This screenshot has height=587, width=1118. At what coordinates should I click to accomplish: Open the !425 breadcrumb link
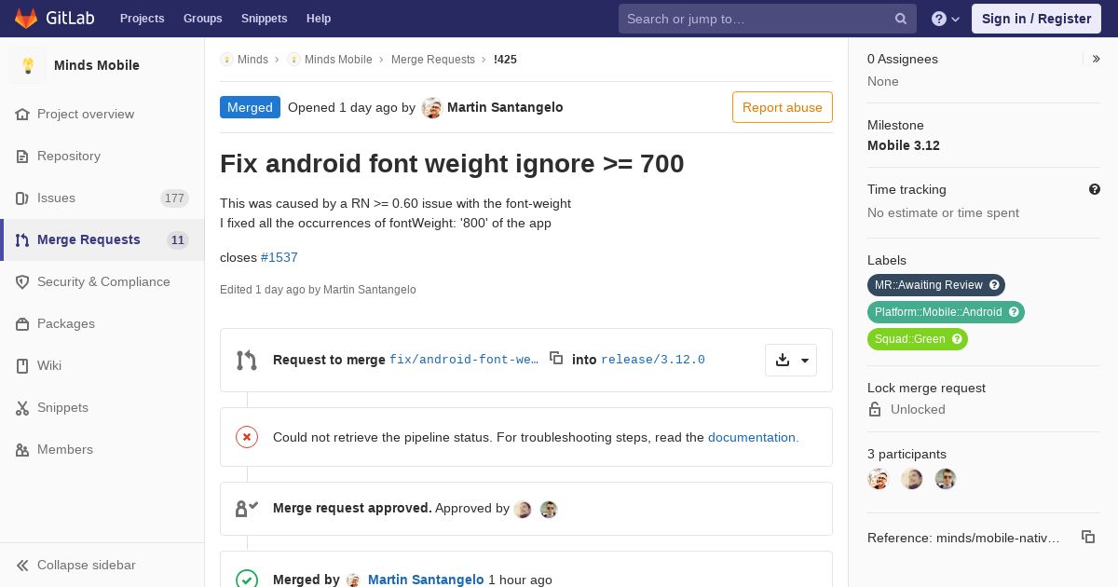505,60
